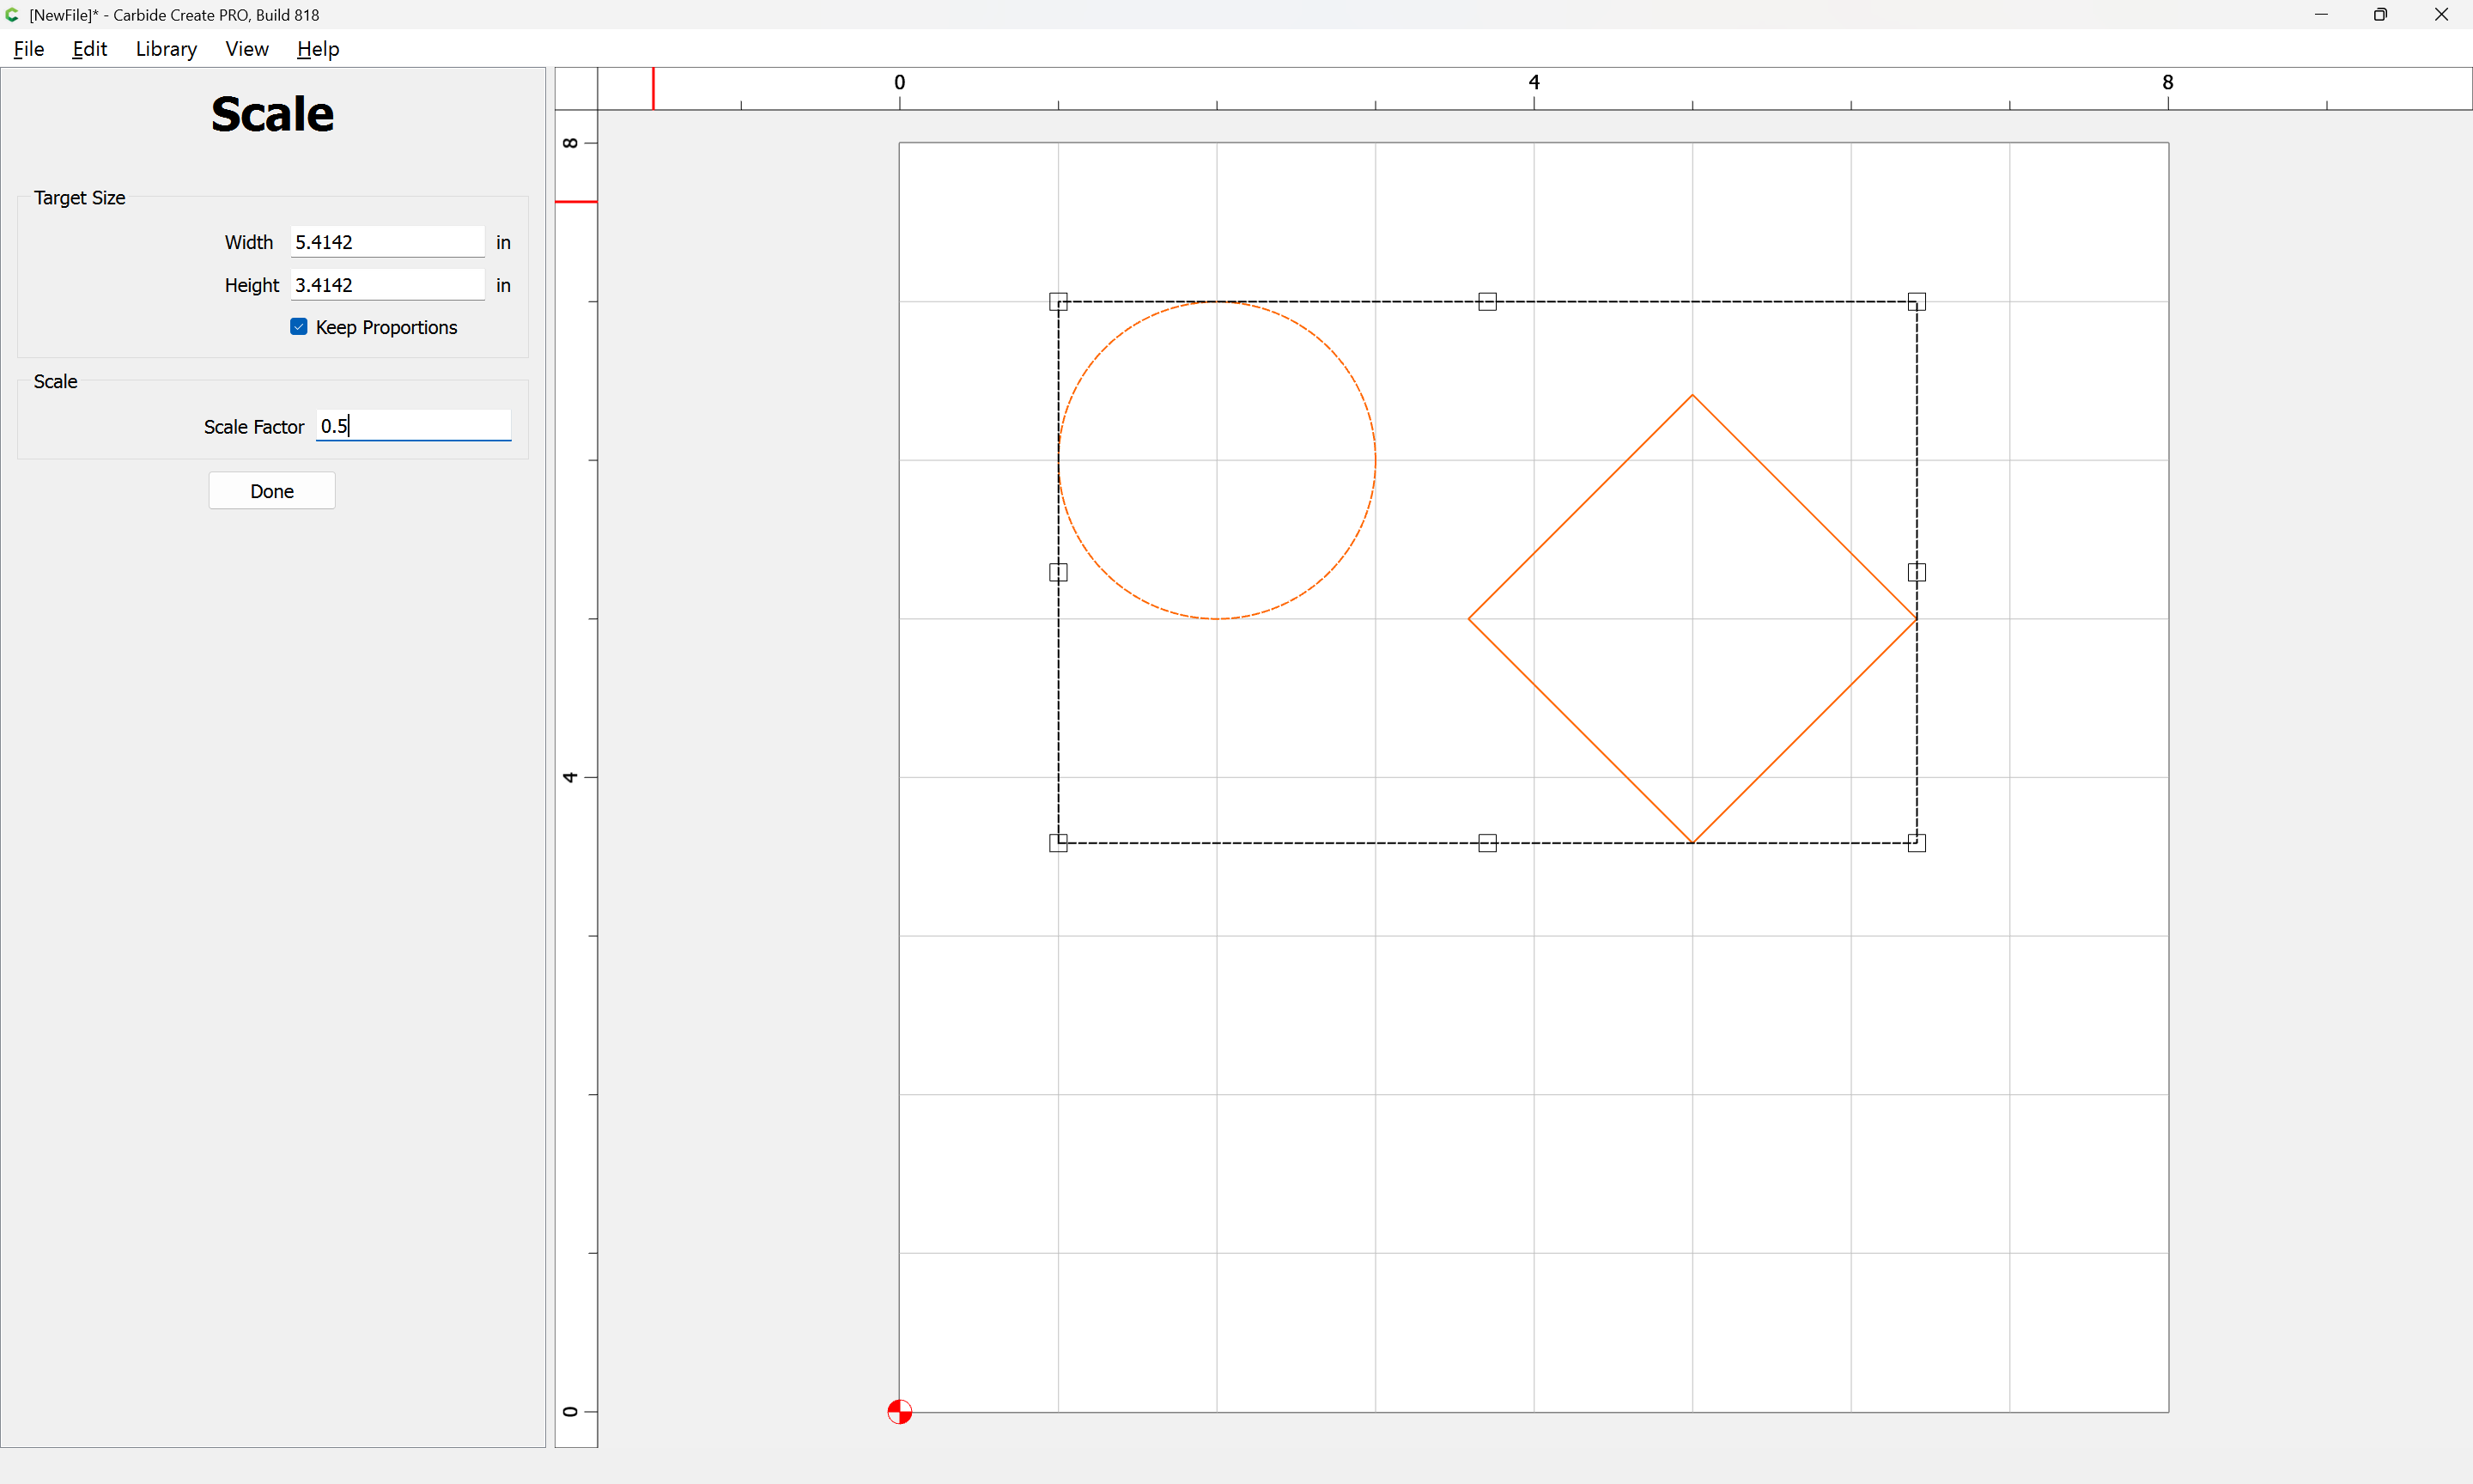
Task: Uncheck the Keep Proportions checkbox
Action: click(299, 327)
